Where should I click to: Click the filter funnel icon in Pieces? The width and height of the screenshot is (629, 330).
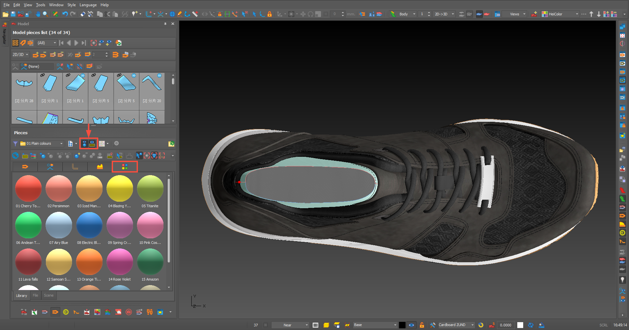click(15, 144)
